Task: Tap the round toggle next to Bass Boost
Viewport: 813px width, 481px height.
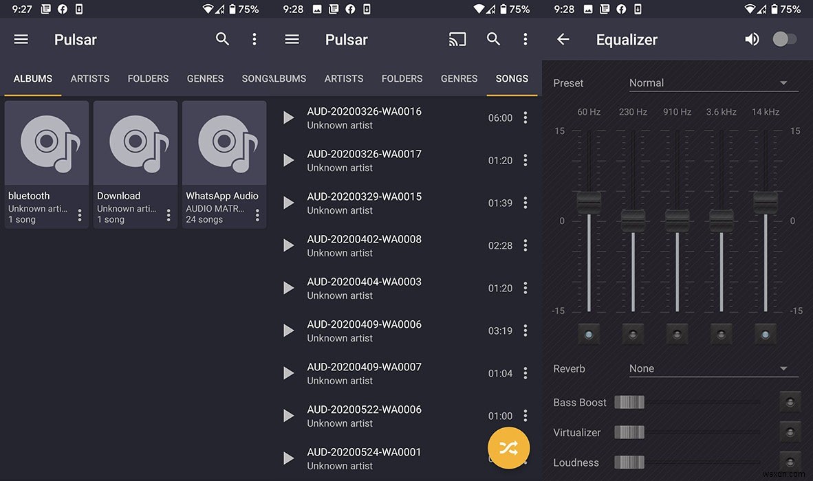Action: click(x=790, y=402)
